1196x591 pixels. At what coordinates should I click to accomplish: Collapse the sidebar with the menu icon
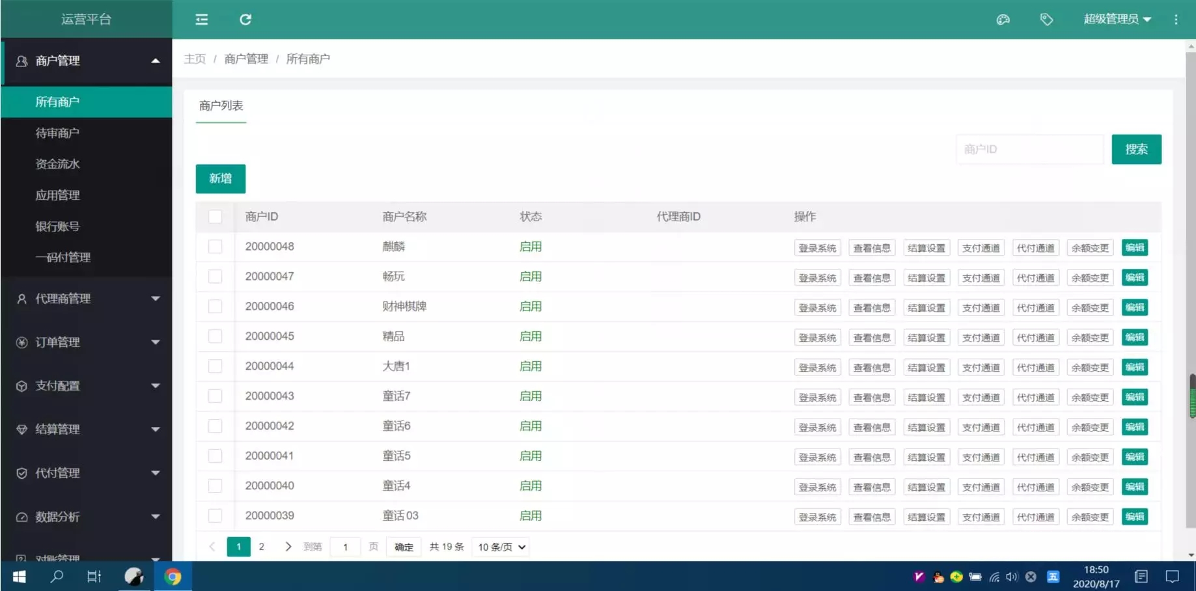202,20
